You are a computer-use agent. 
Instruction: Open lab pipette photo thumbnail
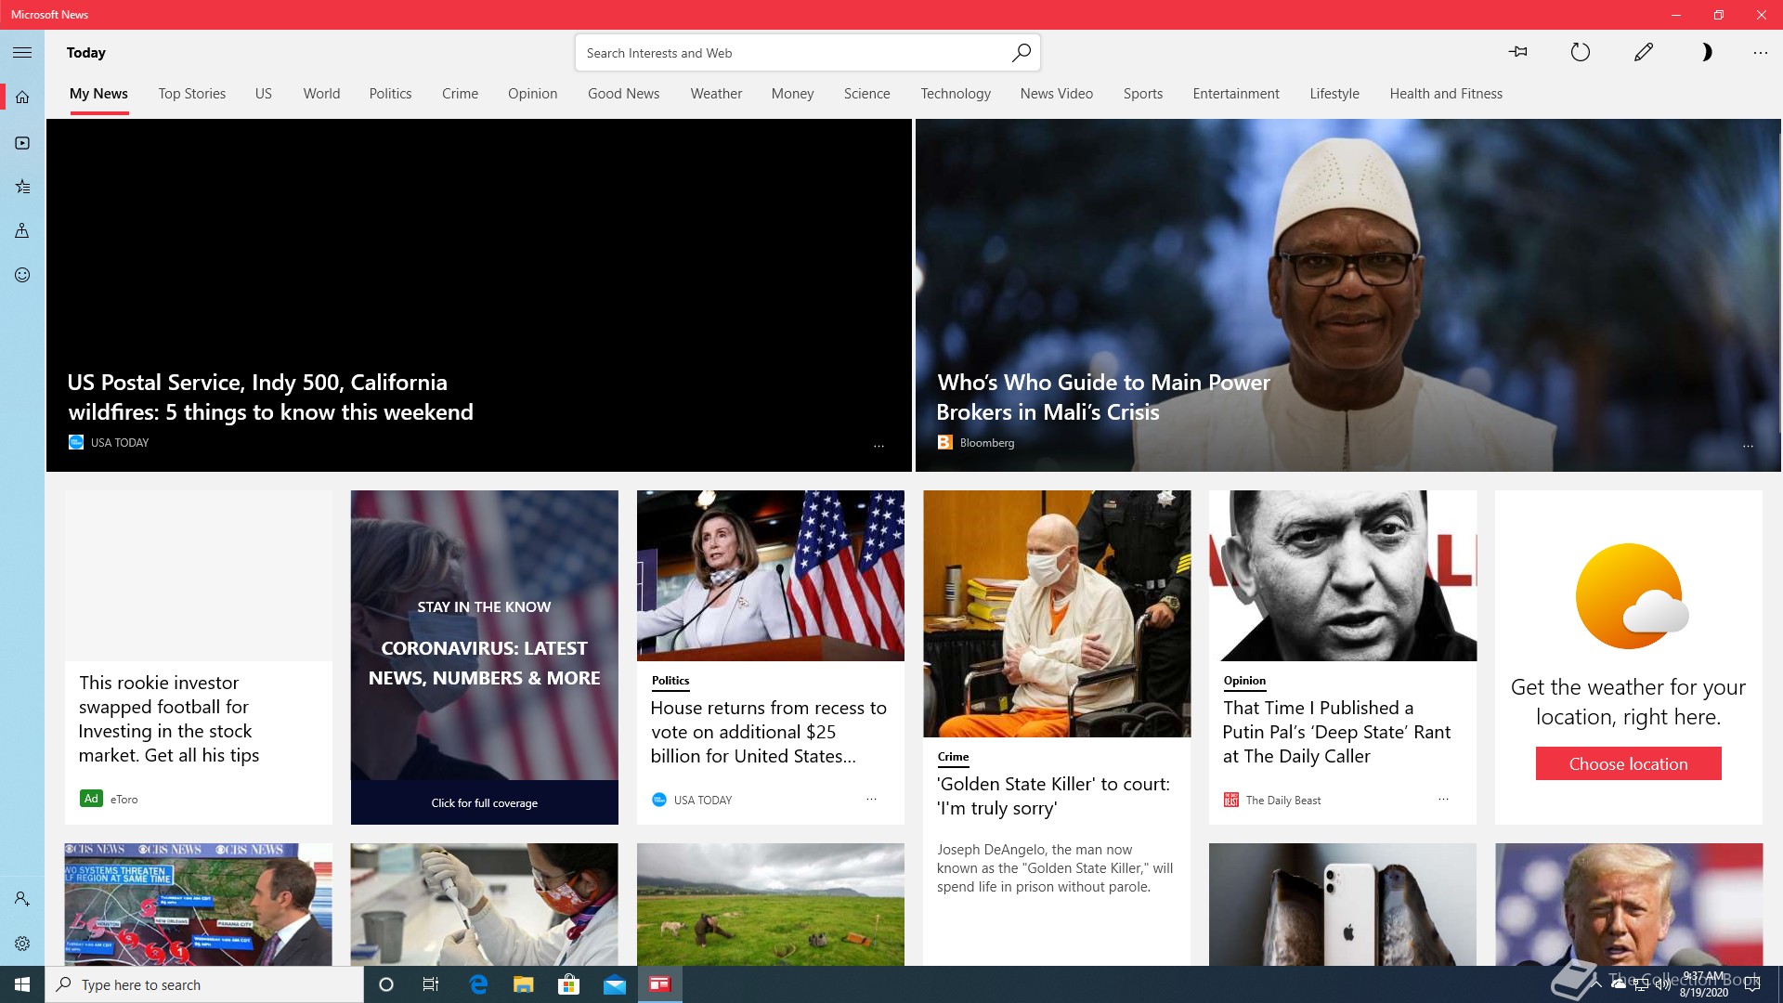point(484,905)
